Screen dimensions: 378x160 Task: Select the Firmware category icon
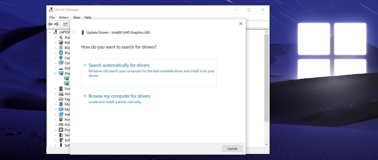click(x=61, y=89)
